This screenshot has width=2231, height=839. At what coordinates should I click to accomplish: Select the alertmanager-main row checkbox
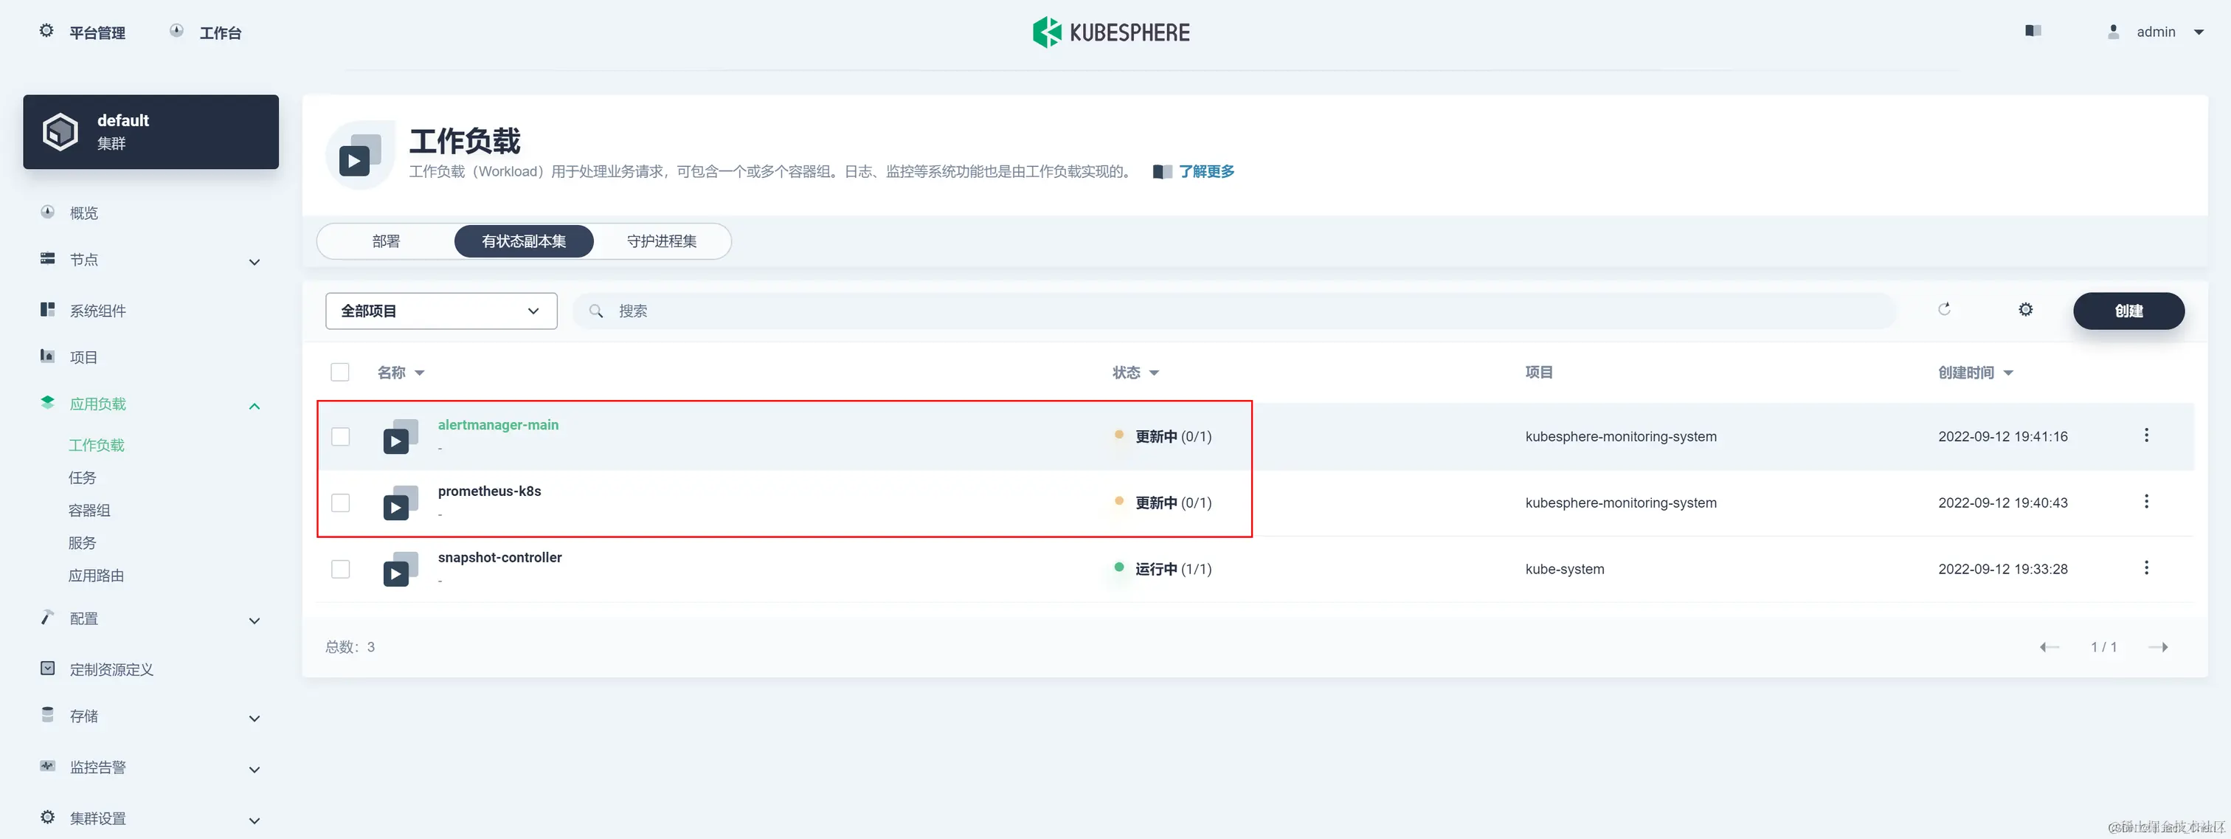click(340, 436)
